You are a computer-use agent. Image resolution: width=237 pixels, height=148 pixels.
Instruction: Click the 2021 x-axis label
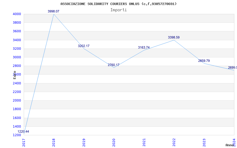144,143
